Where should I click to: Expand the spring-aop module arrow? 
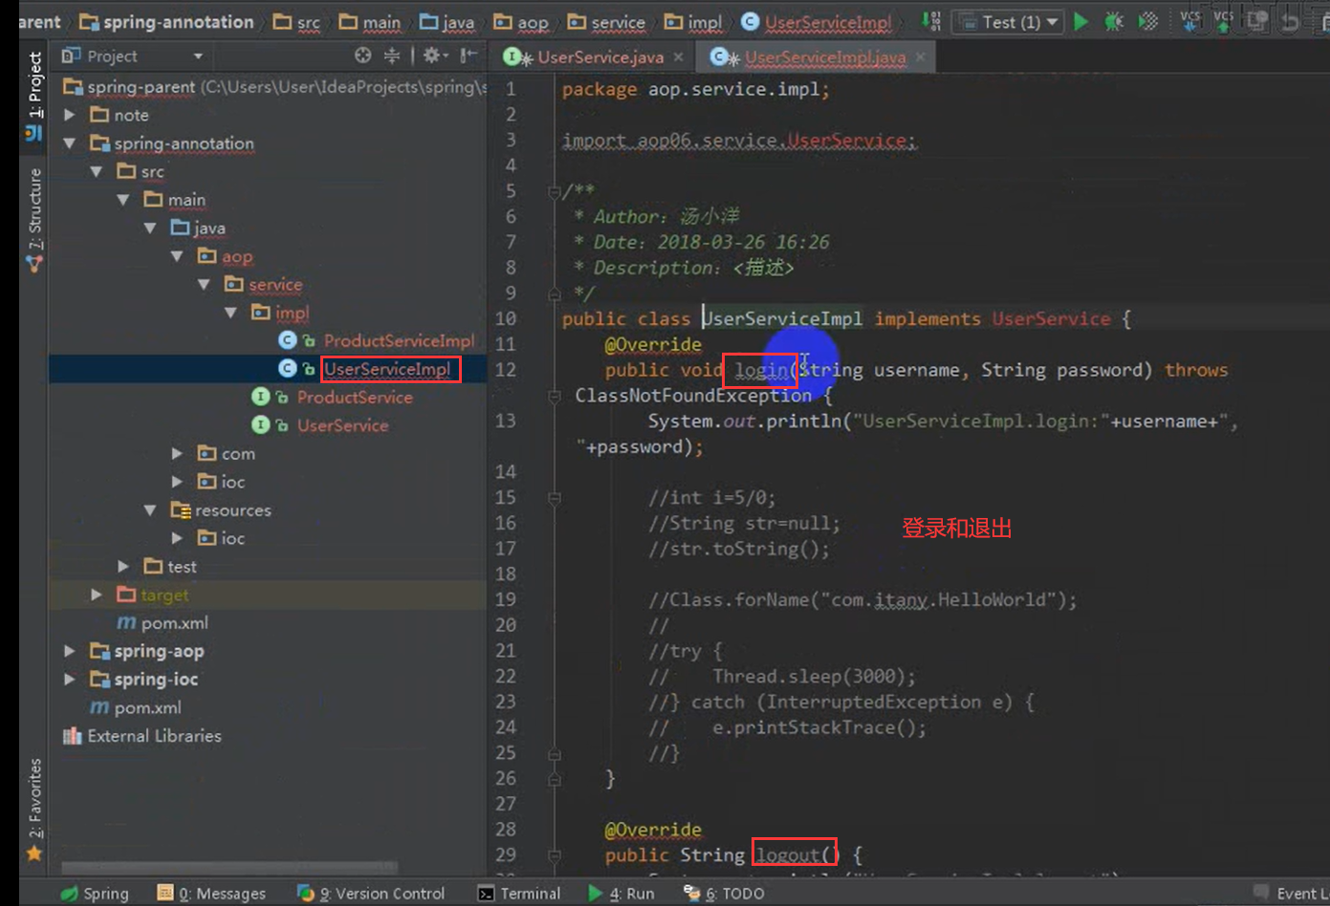click(70, 651)
